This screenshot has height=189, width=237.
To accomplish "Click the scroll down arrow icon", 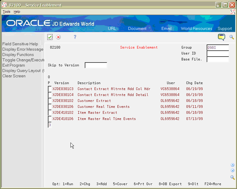I will [233, 170].
